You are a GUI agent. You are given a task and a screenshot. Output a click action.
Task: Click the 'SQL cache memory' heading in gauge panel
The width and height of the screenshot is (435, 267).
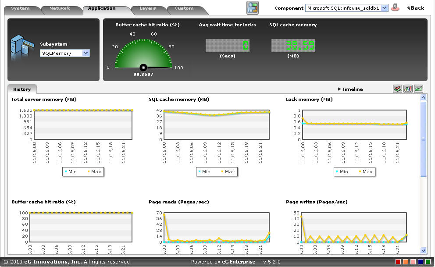[293, 25]
